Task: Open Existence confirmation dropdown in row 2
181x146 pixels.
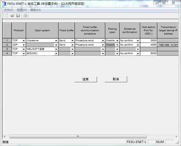Action: pos(138,45)
